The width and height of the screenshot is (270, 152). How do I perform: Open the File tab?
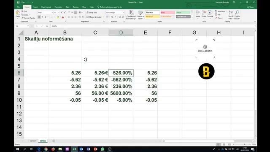[x=19, y=7]
